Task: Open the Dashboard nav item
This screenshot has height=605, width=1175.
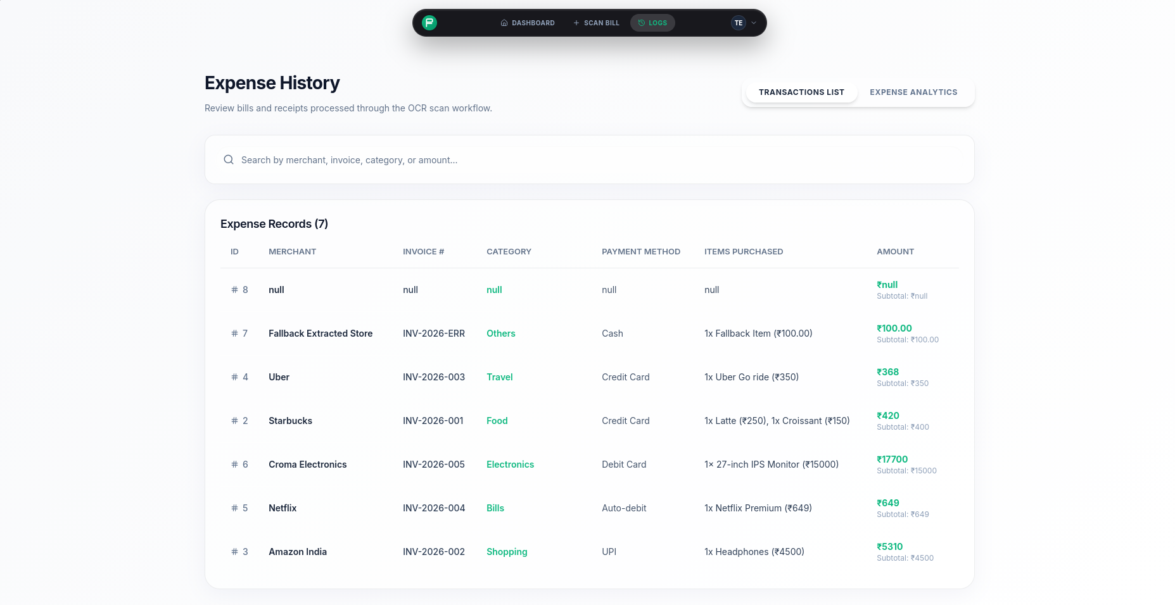Action: point(528,23)
